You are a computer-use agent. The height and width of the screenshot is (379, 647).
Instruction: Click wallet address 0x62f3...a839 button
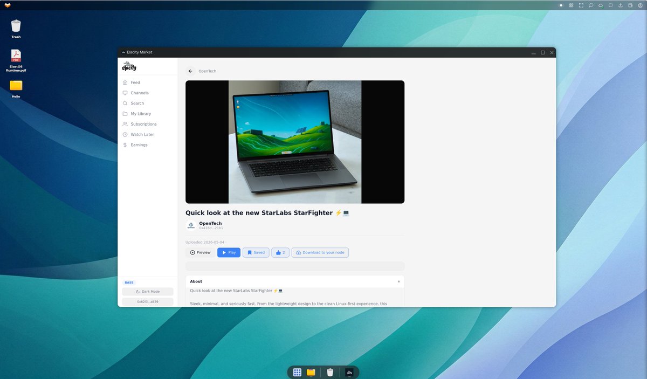pyautogui.click(x=148, y=302)
